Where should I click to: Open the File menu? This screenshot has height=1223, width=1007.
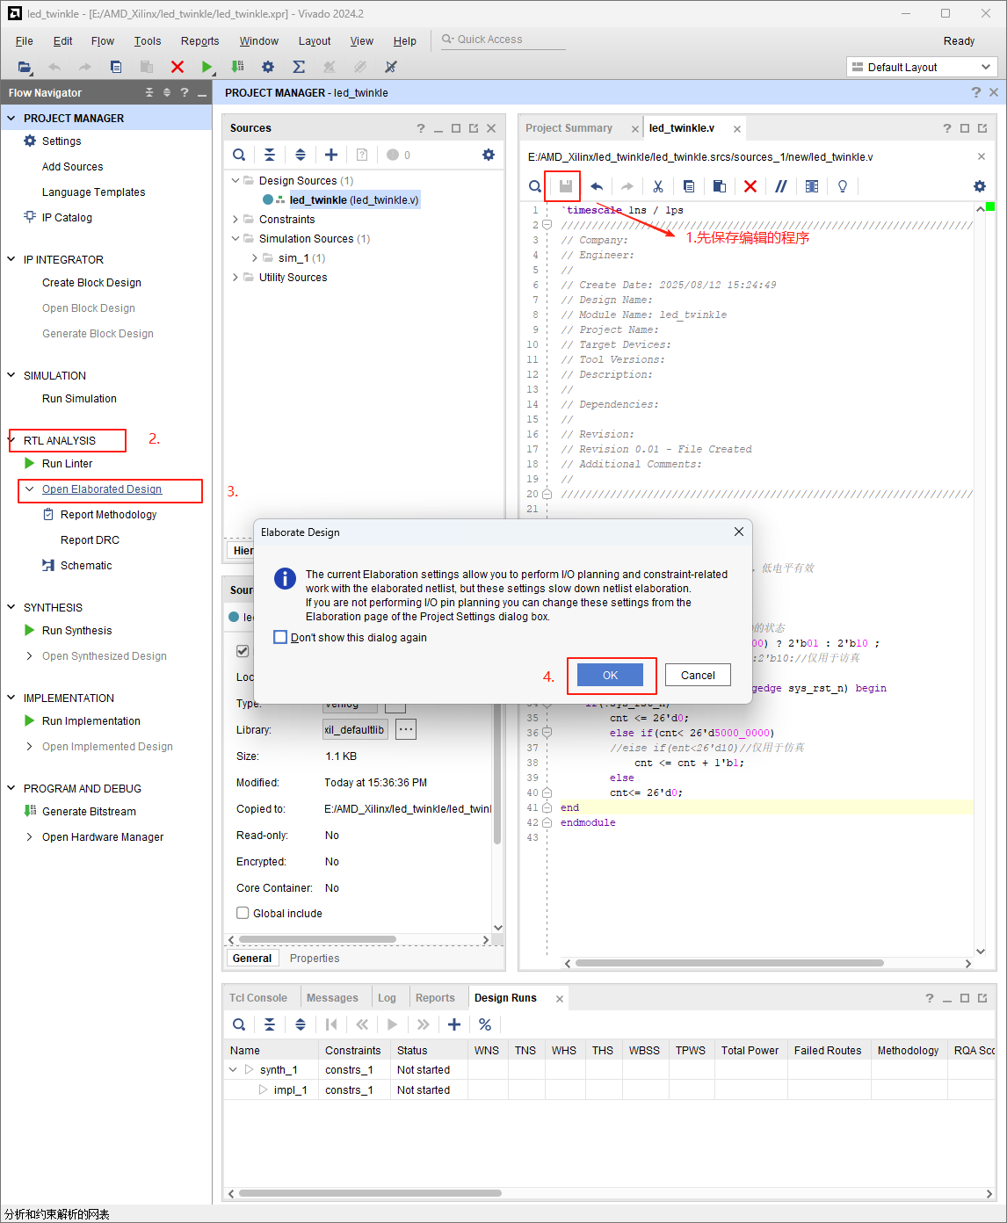coord(25,41)
